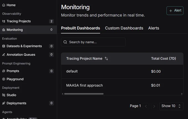Click the Annotation Queues pencil icon
Viewport: 188px width, 119px height.
click(x=4, y=55)
